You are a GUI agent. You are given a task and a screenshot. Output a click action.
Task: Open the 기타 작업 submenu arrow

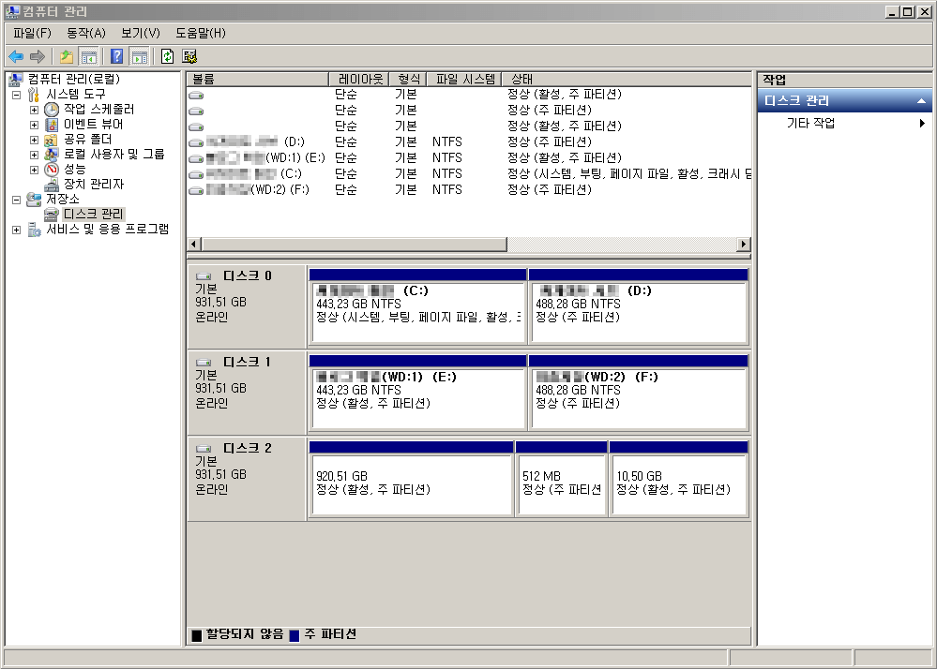tap(922, 123)
